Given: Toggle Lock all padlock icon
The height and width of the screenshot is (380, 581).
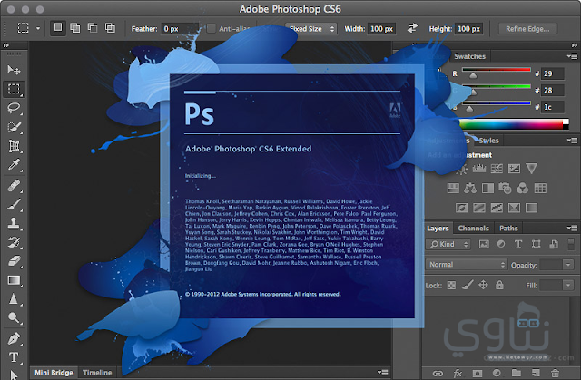Looking at the screenshot, I should (x=499, y=285).
